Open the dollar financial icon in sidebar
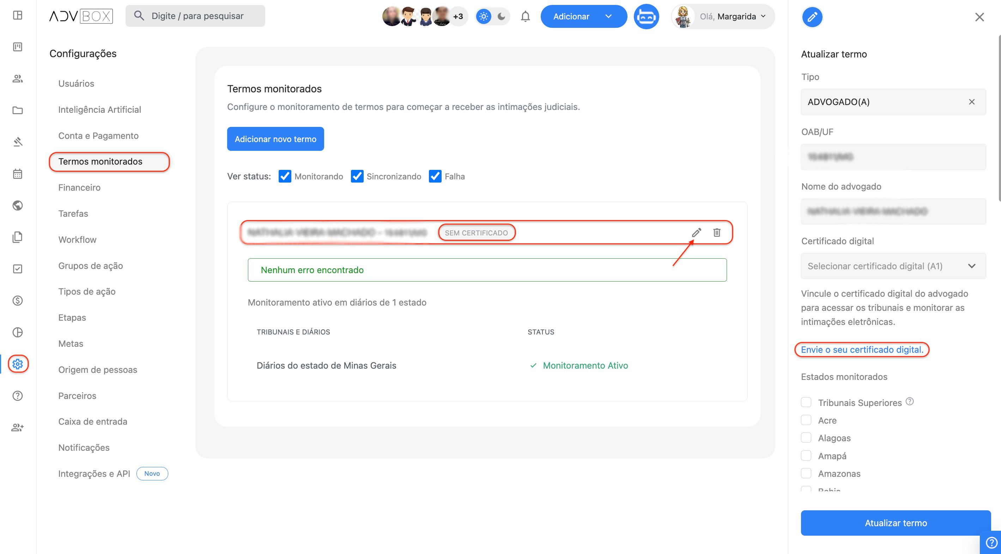This screenshot has width=1001, height=554. coord(18,301)
